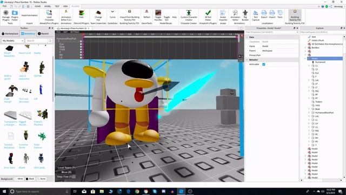Open the Localization Tools icon
This screenshot has width=346, height=195.
[280, 14]
